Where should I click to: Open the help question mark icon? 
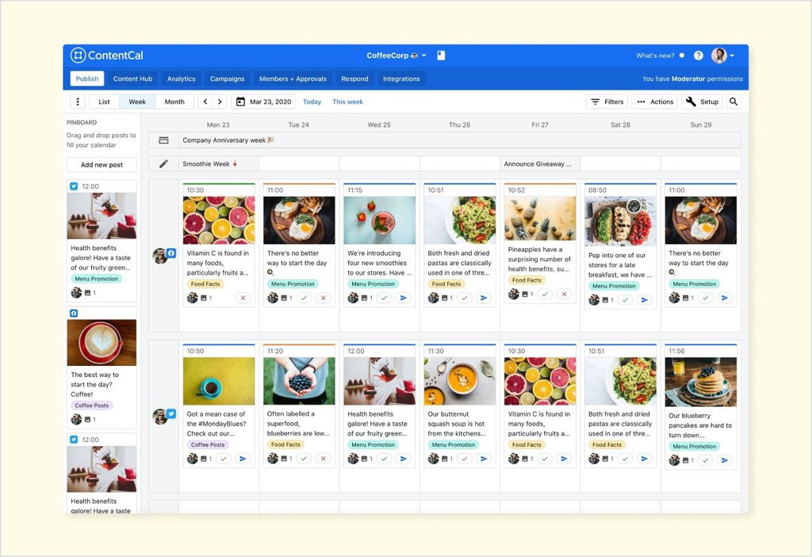(698, 56)
